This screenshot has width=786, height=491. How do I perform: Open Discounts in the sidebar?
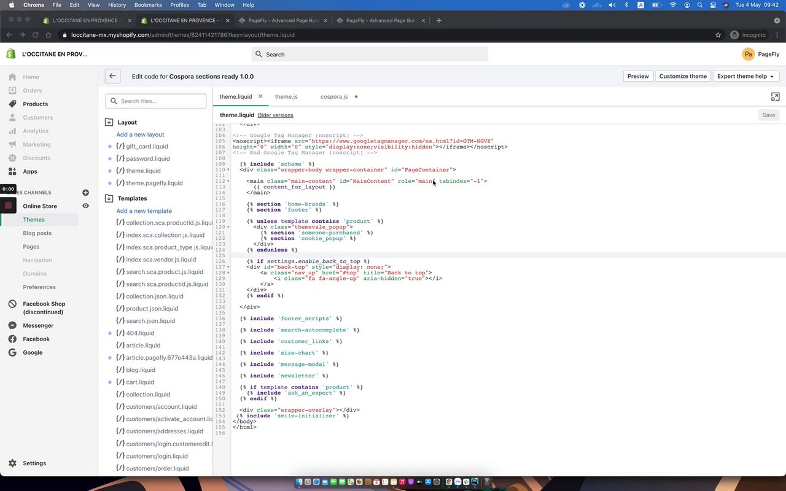tap(37, 158)
